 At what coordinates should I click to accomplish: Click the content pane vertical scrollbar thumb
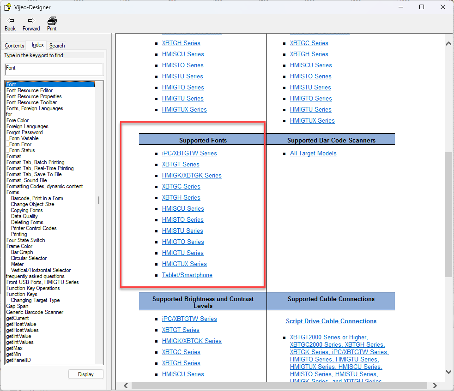(x=449, y=214)
